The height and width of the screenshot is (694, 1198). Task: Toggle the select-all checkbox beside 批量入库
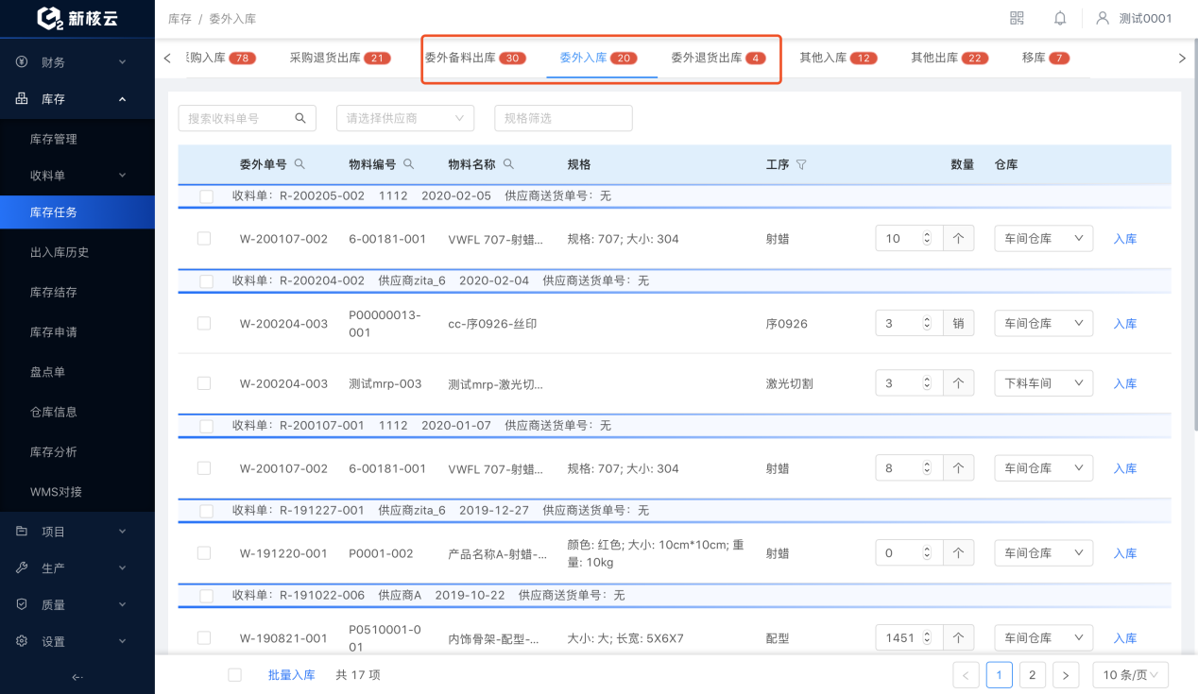(x=235, y=675)
